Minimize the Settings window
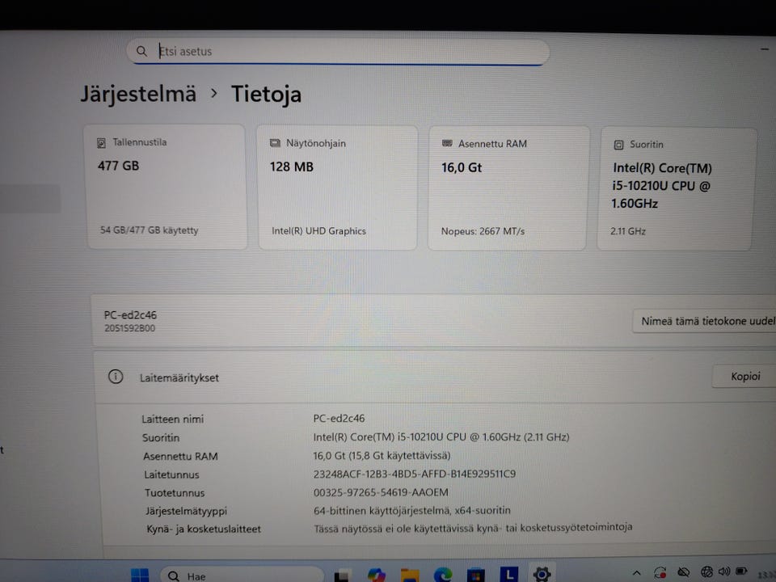This screenshot has height=582, width=776. pos(765,49)
